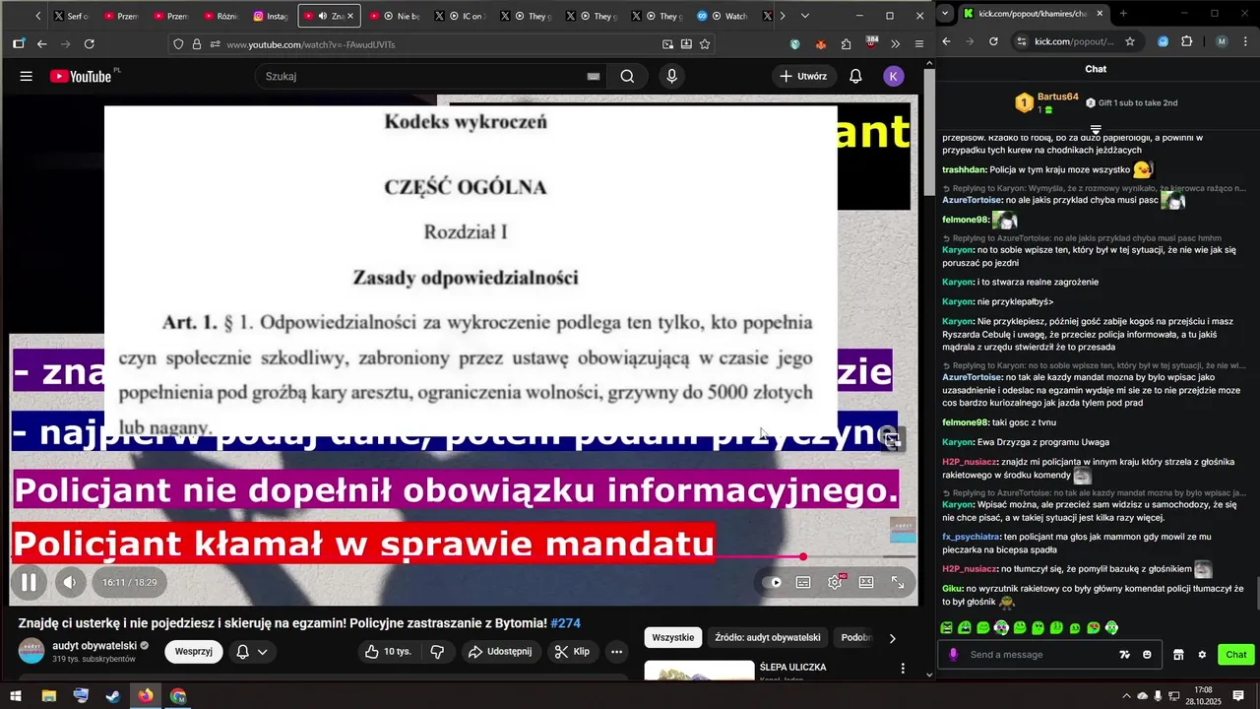
Task: Open Chrome tab search dropdown
Action: point(946,14)
